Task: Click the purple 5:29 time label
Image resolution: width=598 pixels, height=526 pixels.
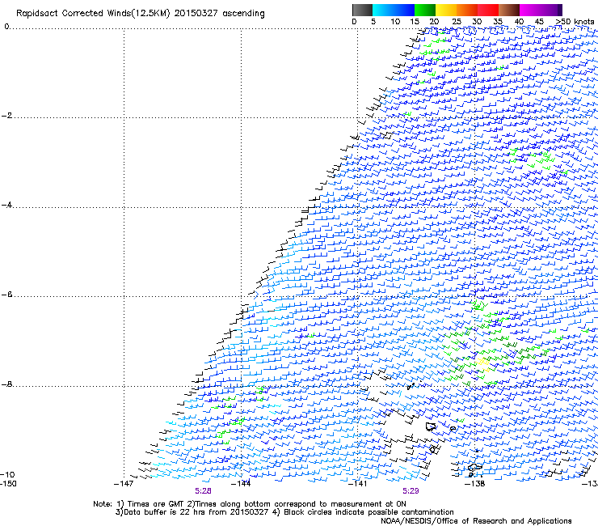Action: point(411,491)
